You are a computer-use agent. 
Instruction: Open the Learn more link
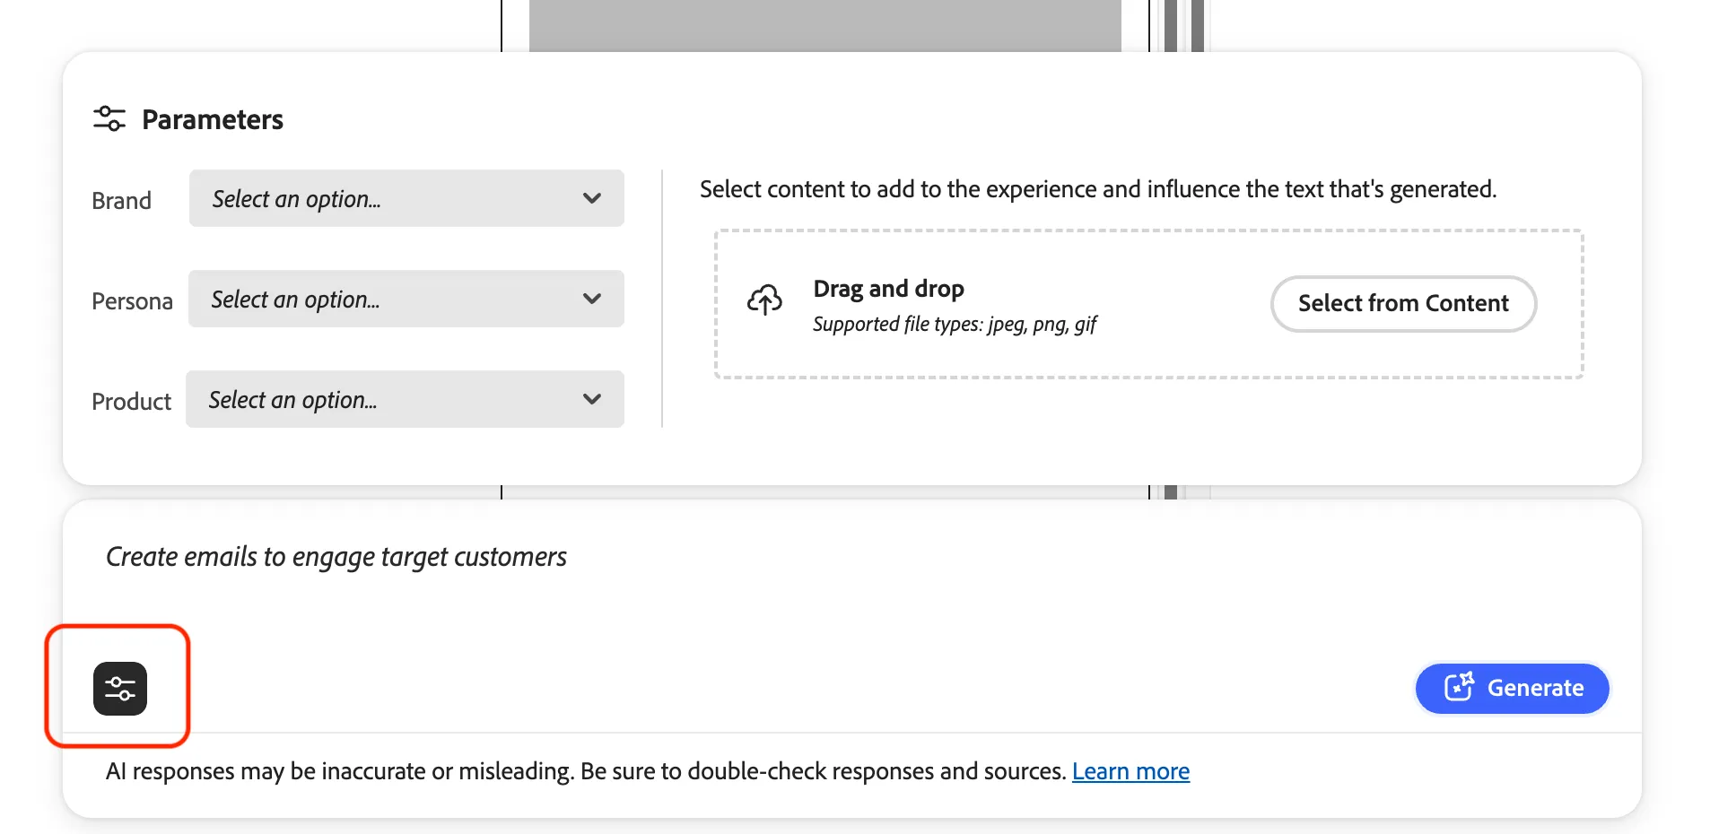(1130, 771)
